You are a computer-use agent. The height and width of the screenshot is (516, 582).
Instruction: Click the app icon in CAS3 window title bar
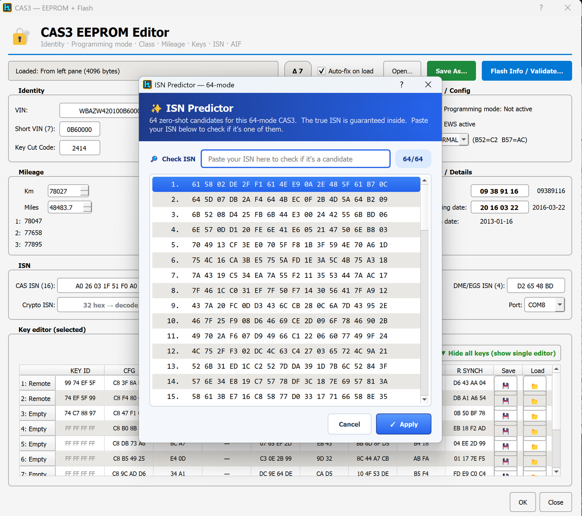(x=7, y=8)
